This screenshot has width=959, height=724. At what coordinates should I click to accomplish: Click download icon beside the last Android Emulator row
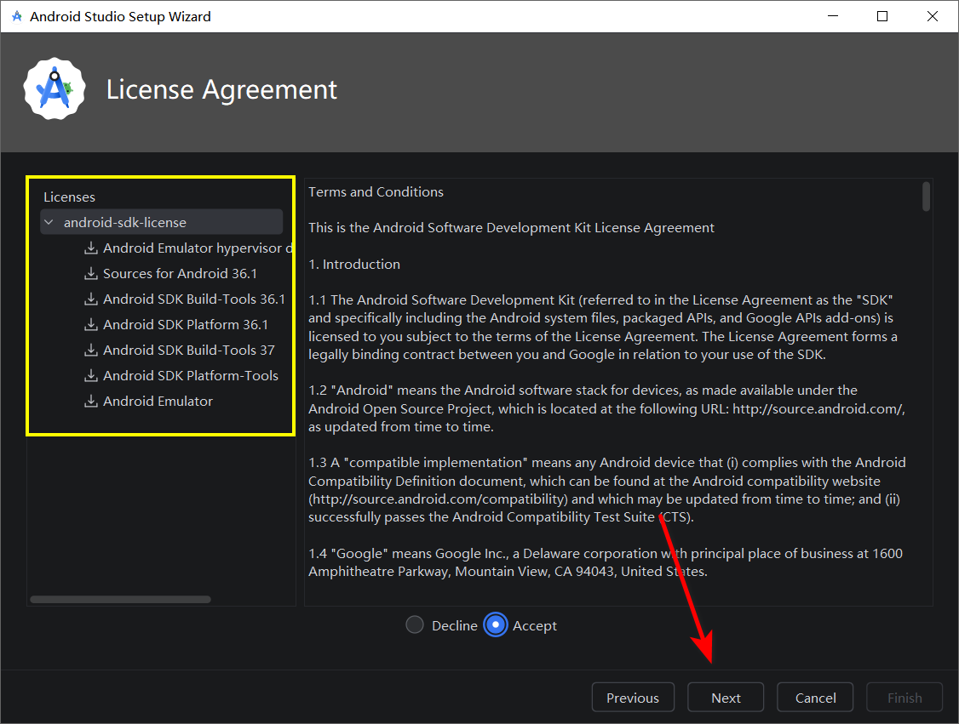click(x=90, y=402)
